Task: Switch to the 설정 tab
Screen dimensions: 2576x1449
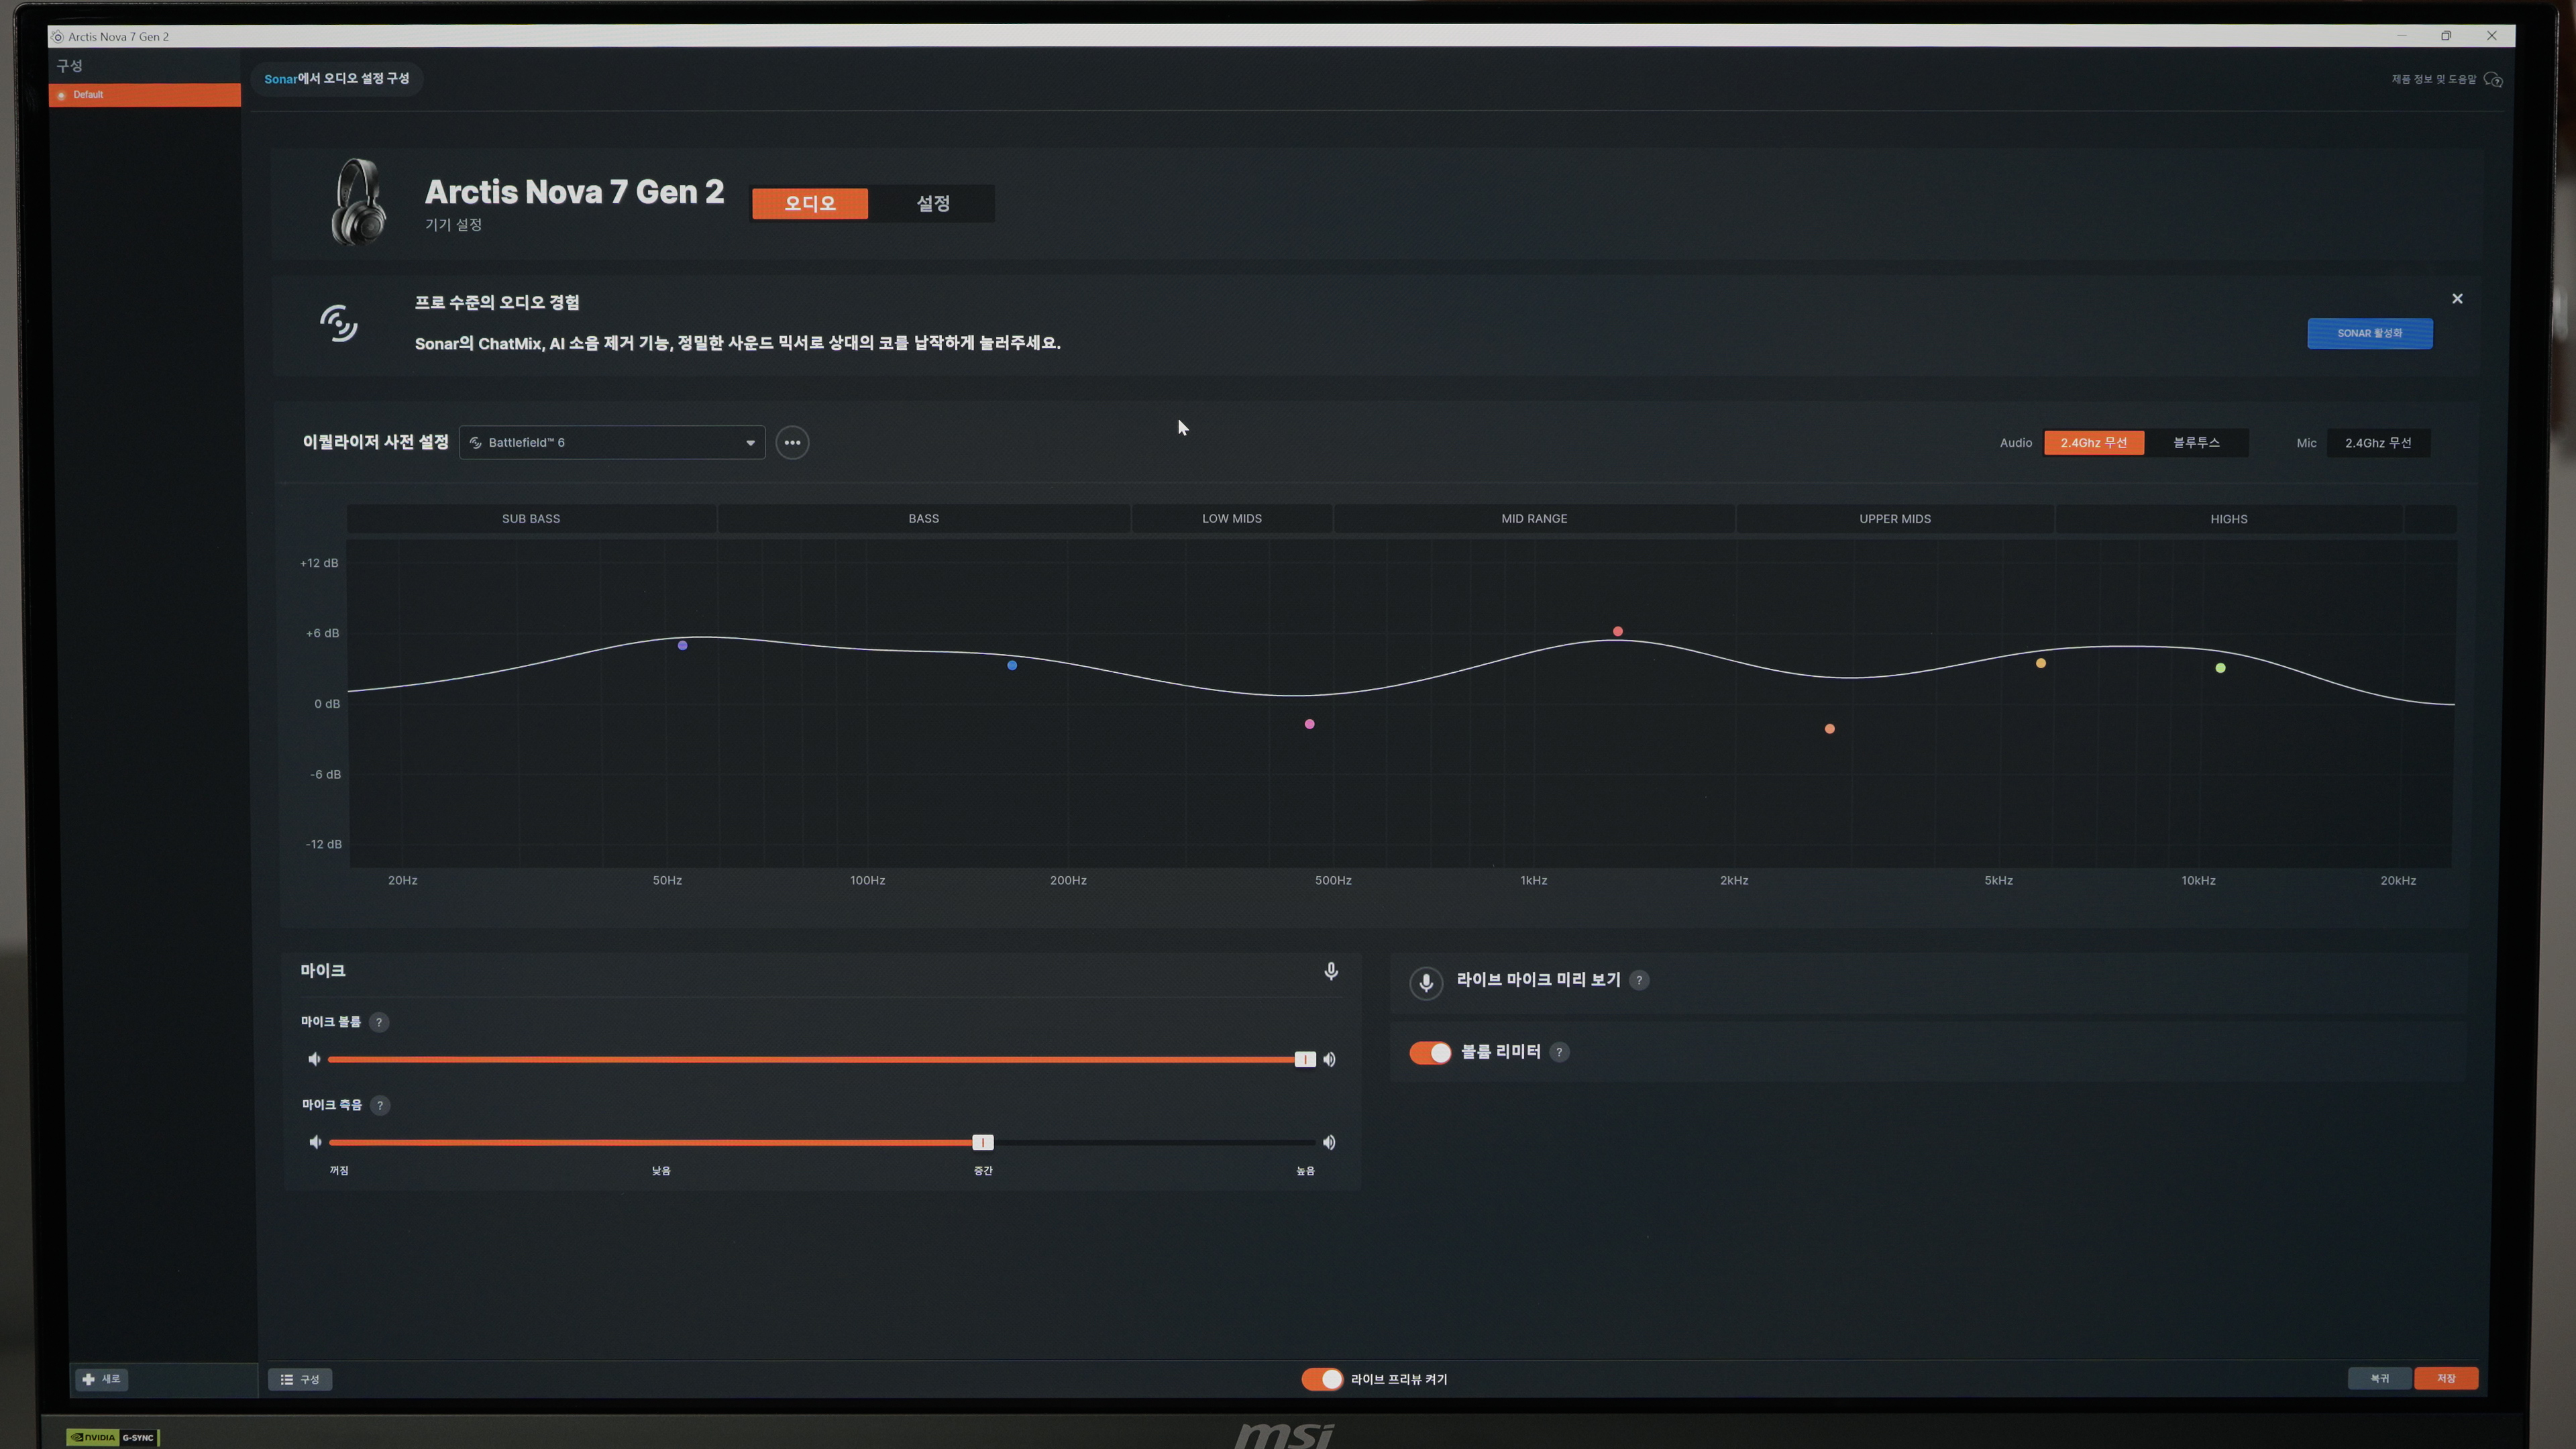Action: 932,204
